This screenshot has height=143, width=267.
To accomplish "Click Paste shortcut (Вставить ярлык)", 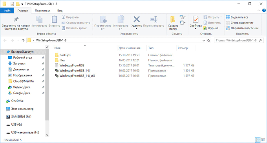I will coord(74,28).
